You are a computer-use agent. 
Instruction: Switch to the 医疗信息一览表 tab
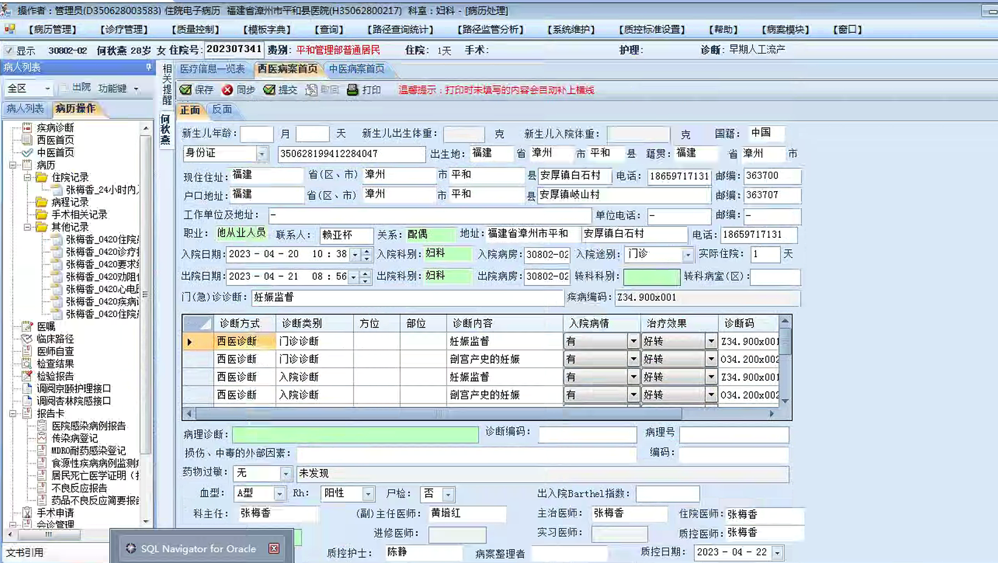click(212, 69)
